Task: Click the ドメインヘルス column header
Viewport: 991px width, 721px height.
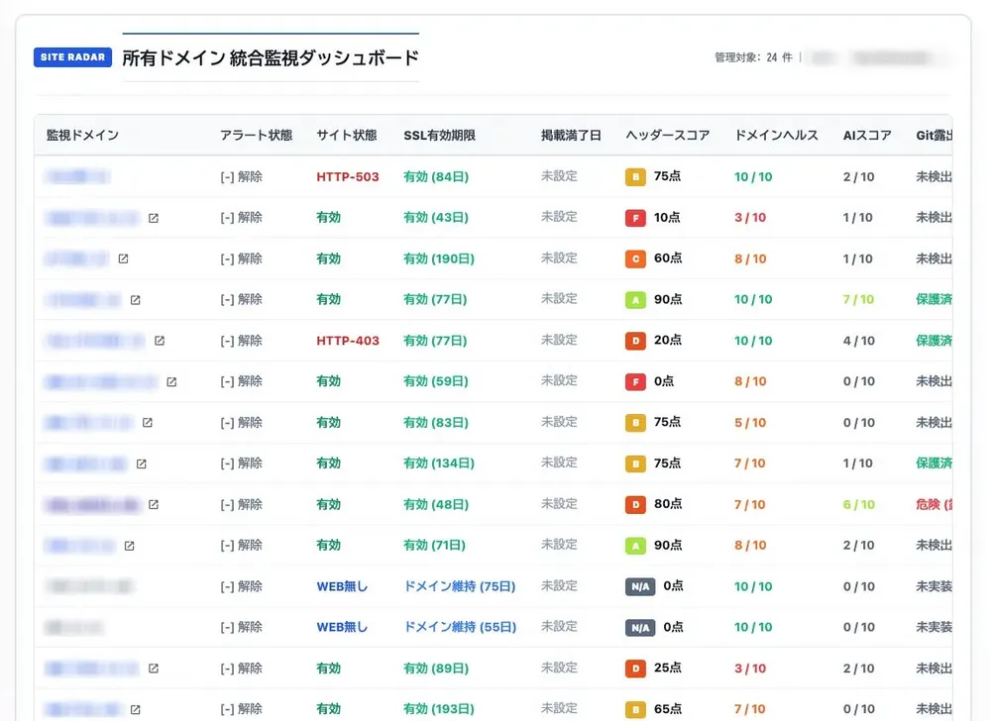Action: coord(776,135)
